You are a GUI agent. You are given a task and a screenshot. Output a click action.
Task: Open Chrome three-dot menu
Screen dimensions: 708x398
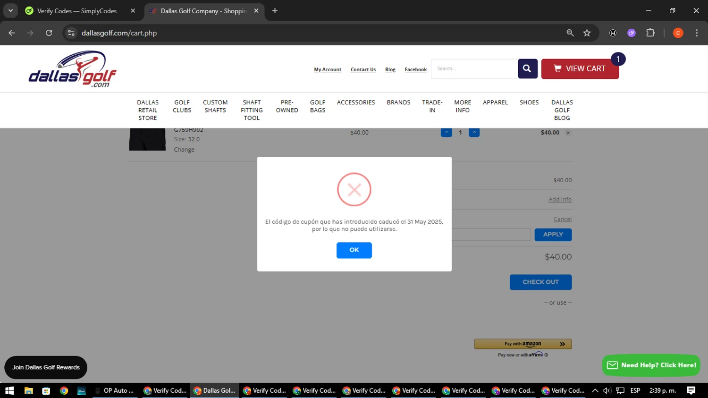[697, 33]
